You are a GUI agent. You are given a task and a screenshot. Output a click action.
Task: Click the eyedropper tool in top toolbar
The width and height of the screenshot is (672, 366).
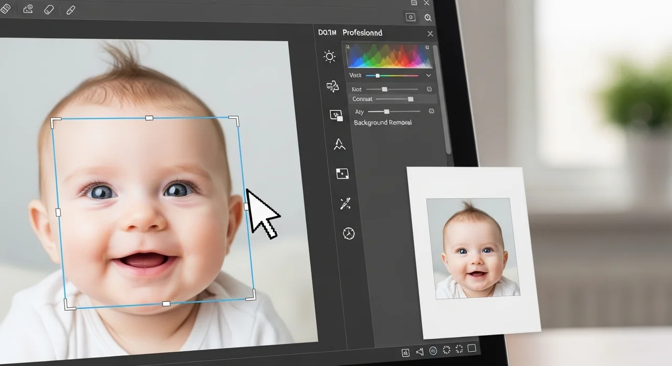pos(70,10)
